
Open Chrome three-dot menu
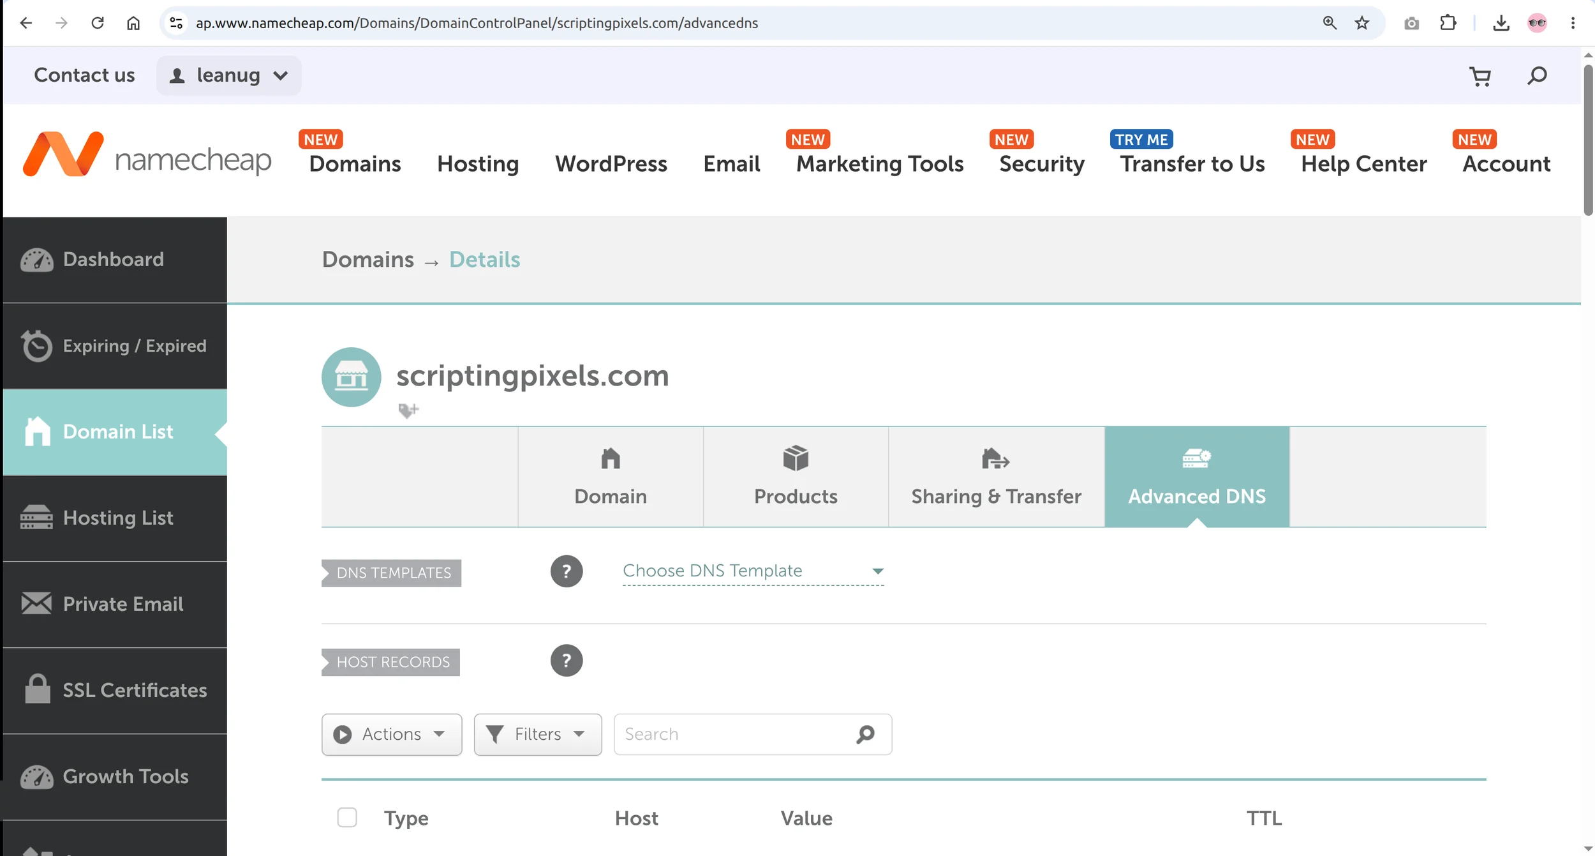pyautogui.click(x=1573, y=23)
